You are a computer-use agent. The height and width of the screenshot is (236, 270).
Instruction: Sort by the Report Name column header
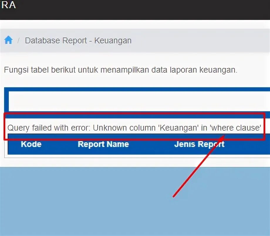point(103,144)
